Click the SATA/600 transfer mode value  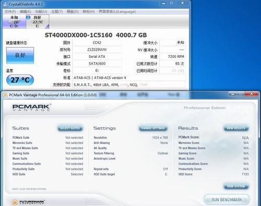point(97,64)
